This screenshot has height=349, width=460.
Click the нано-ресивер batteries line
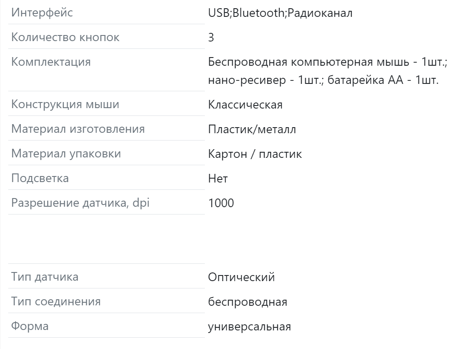point(323,80)
